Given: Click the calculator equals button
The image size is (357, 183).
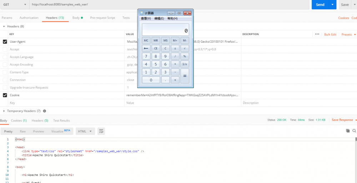Looking at the screenshot, I should coord(185,76).
